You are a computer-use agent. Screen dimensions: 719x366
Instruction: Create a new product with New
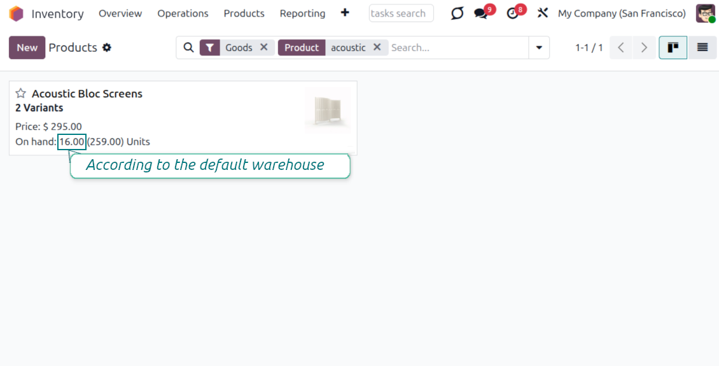pos(27,48)
